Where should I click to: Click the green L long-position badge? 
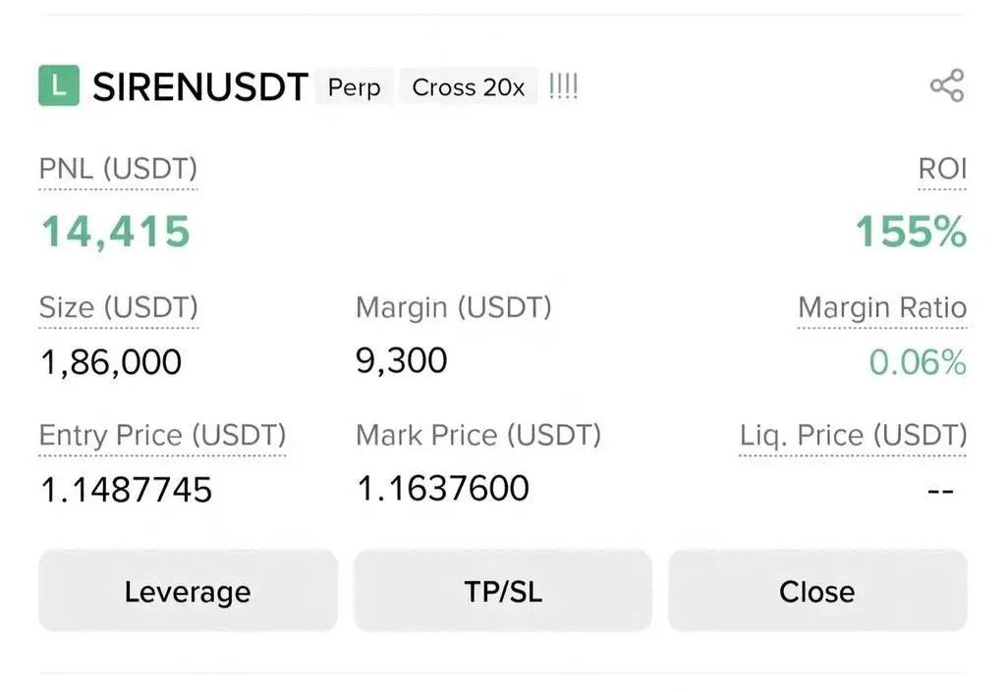(x=59, y=86)
